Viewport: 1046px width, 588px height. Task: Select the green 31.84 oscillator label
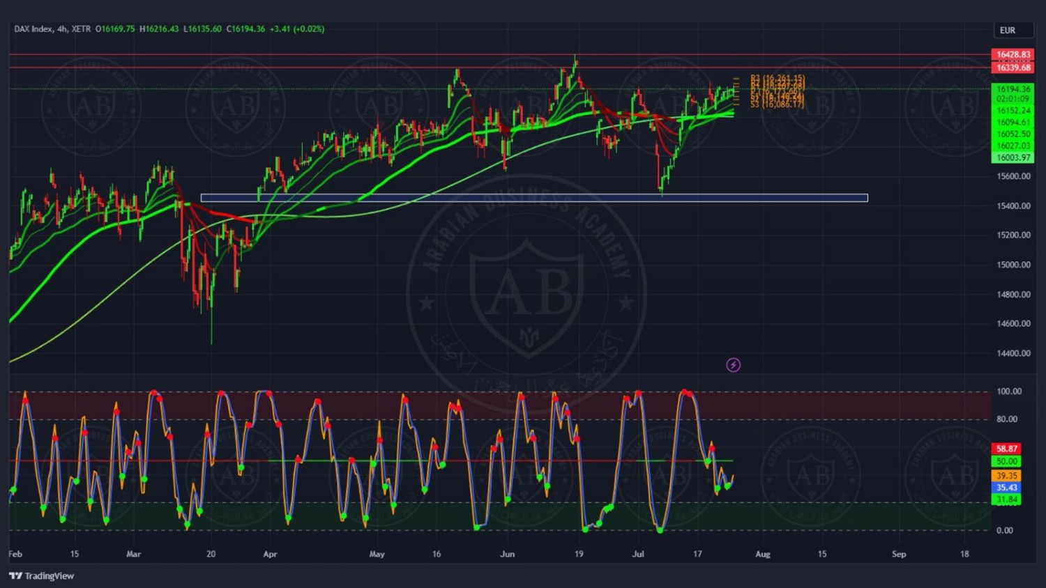1006,500
